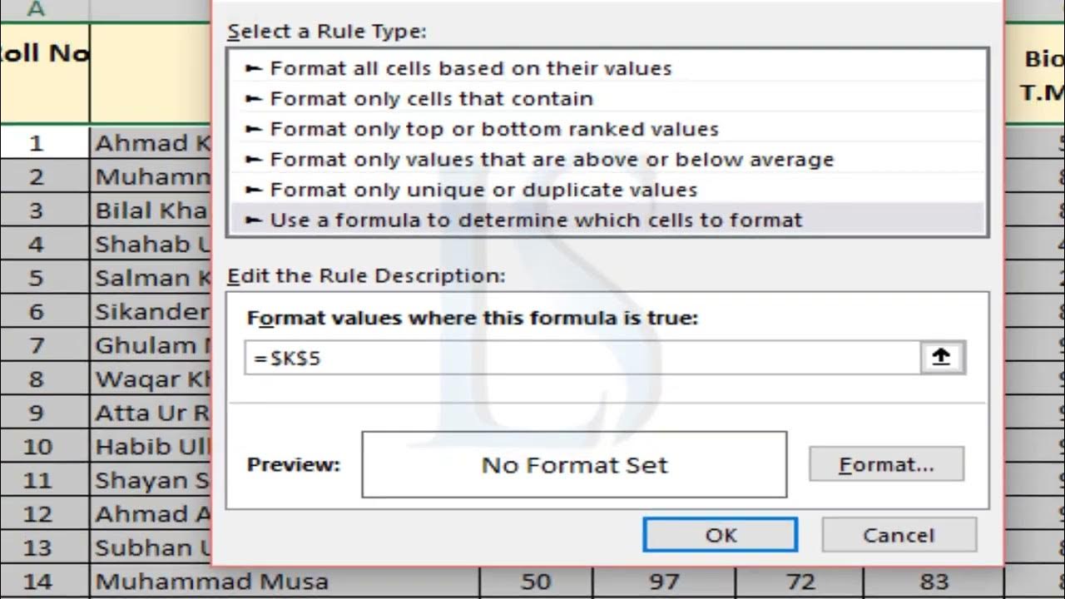Click the cell showing 50 in row 14

click(x=536, y=582)
